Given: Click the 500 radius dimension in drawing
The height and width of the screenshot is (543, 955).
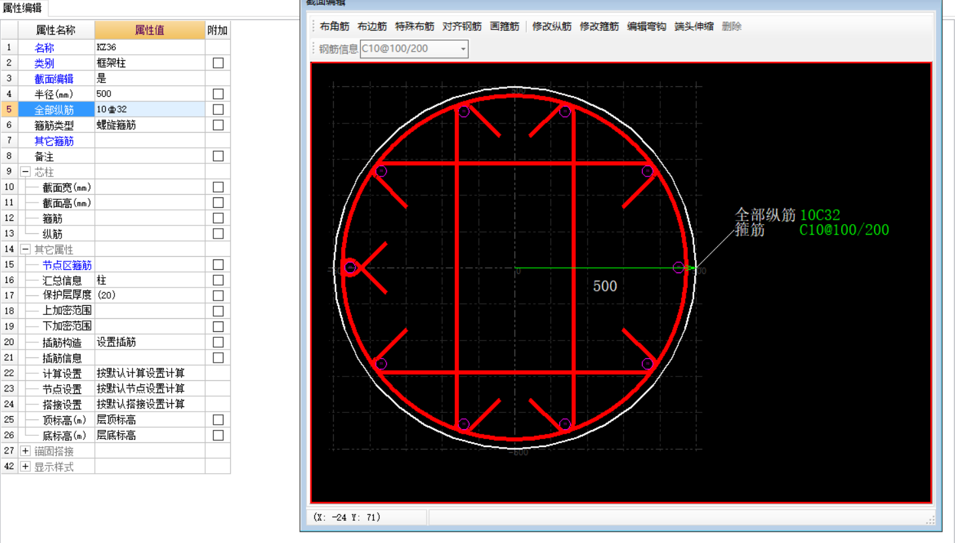Looking at the screenshot, I should tap(605, 286).
